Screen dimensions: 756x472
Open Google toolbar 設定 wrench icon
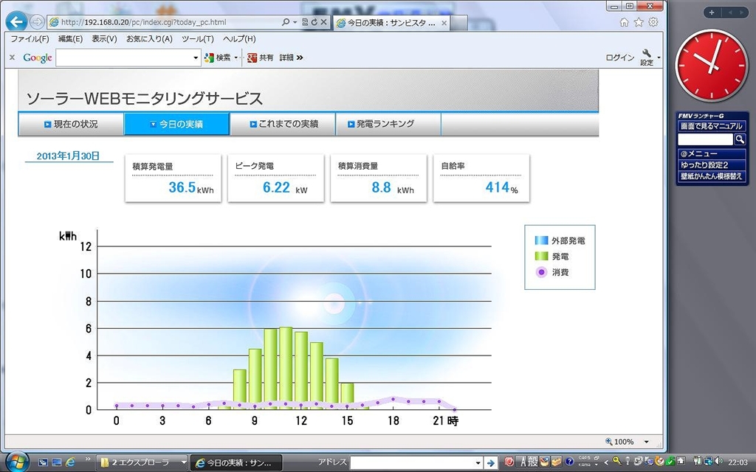pos(647,58)
